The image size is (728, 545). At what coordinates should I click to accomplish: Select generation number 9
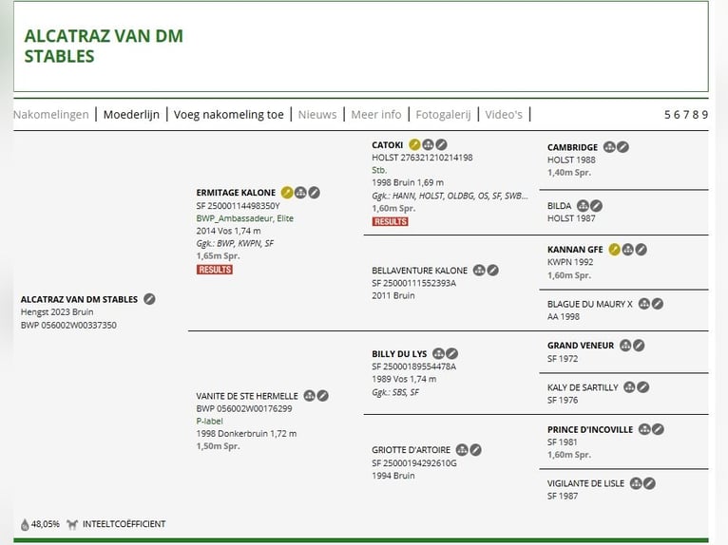705,115
